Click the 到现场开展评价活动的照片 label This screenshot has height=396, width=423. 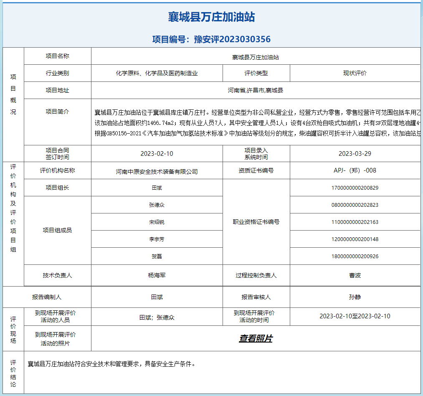(55, 339)
